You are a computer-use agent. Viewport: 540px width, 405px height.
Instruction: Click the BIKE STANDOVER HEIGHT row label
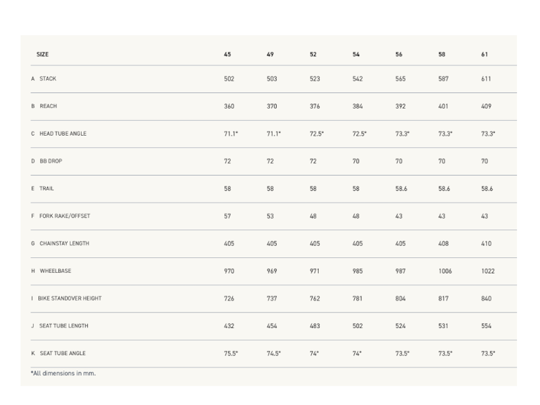70,298
